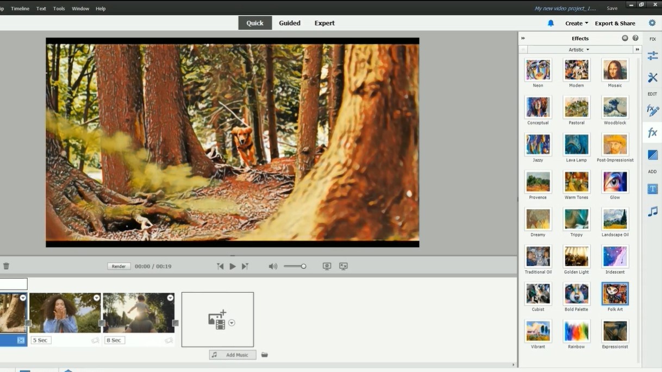Screen dimensions: 662x372
Task: Click the timecode 00:00 / 00:19
Action: pyautogui.click(x=153, y=266)
